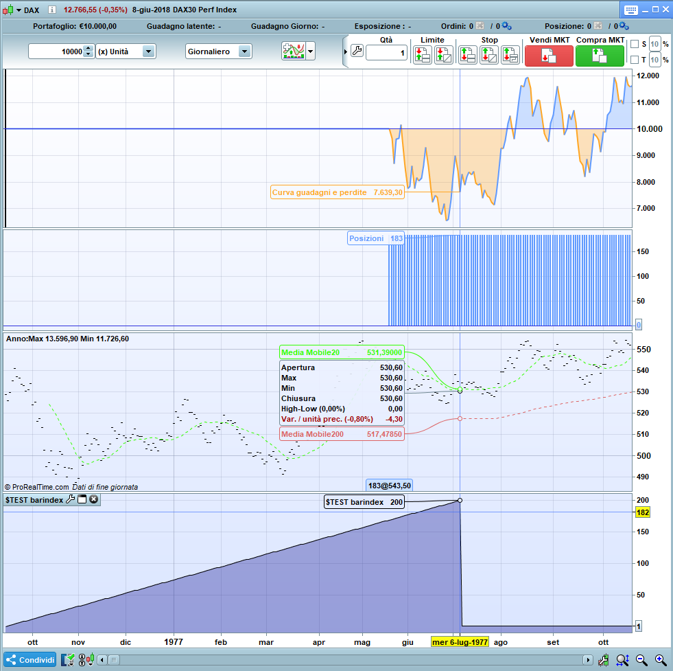Click the horizontal scrollbar thumb handle
Viewport: 673px width, 671px height.
click(114, 660)
